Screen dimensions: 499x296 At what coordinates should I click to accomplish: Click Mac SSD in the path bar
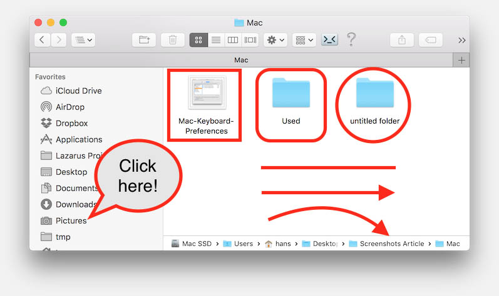(191, 244)
